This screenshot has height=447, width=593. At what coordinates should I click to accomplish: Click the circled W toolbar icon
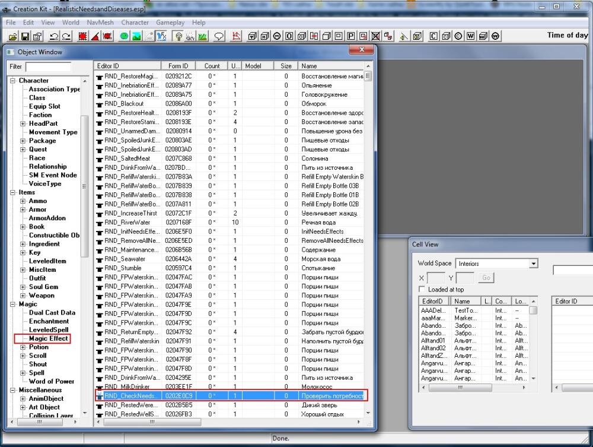point(495,36)
